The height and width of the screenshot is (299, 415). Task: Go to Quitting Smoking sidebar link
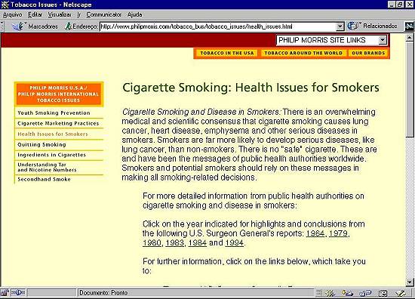pos(41,145)
